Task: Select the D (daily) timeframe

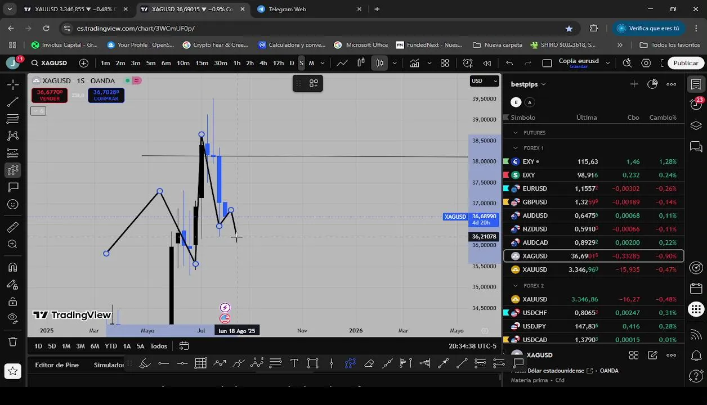Action: tap(292, 63)
